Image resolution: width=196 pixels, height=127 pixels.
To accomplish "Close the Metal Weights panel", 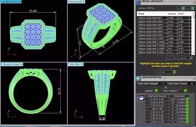I will [x=193, y=2].
